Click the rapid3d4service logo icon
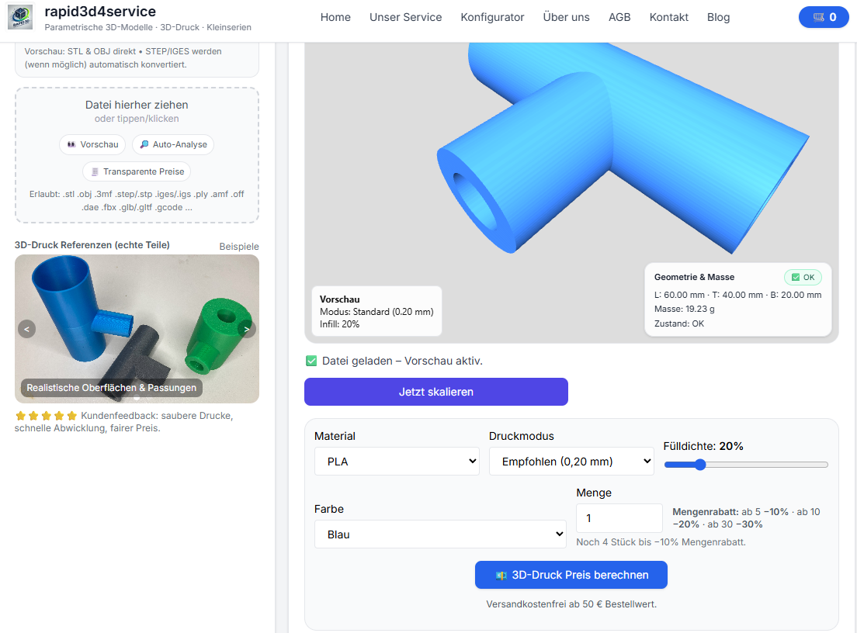Image resolution: width=857 pixels, height=633 pixels. (19, 17)
